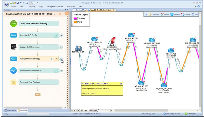Print the current map

click(27, 3)
